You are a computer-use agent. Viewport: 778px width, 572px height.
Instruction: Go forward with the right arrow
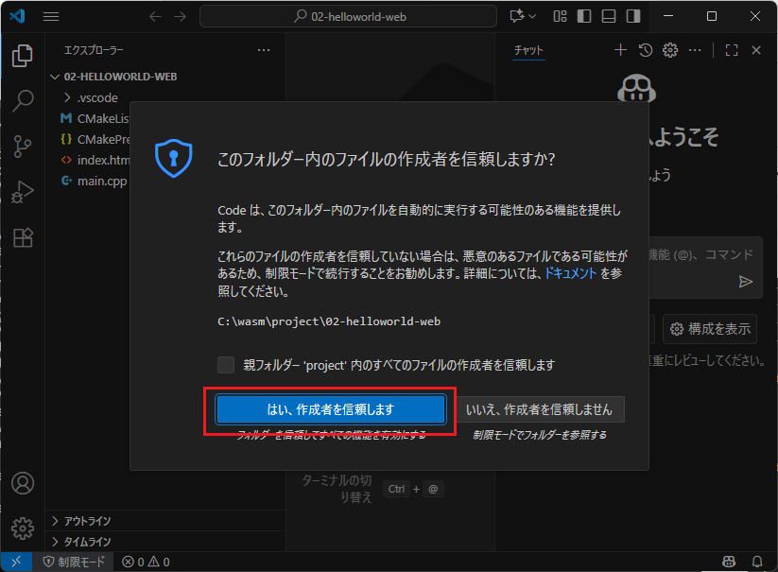pyautogui.click(x=181, y=16)
